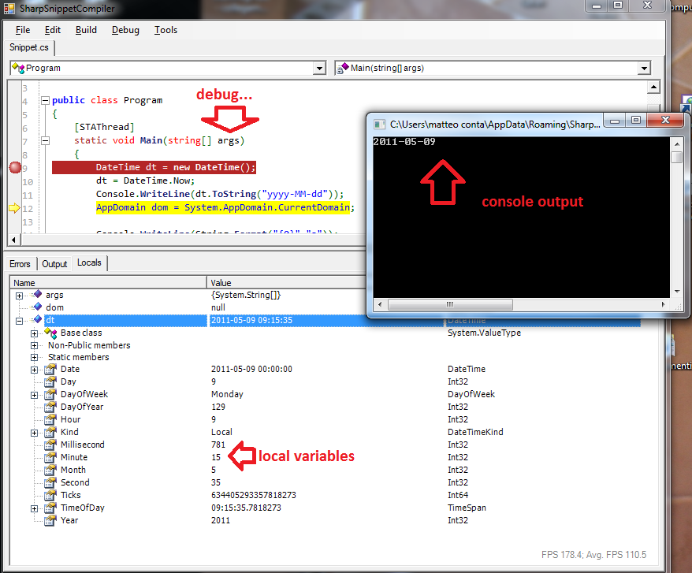Click the red breakpoint marker on line 9

click(x=16, y=167)
